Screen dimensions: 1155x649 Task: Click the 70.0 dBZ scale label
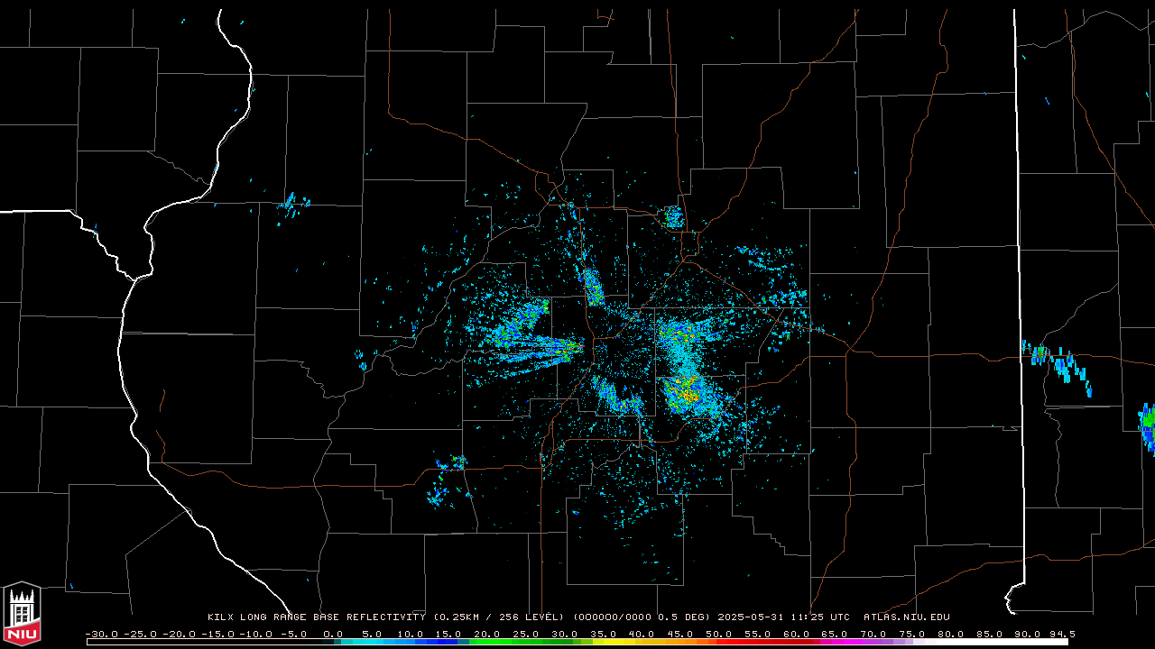click(x=873, y=635)
